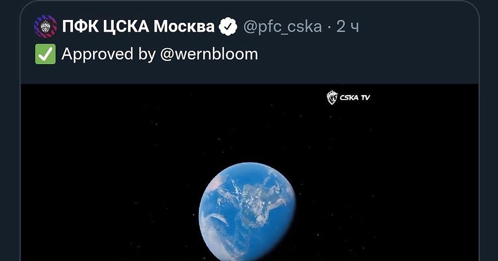Open the CSKA club avatar picture

pos(45,27)
